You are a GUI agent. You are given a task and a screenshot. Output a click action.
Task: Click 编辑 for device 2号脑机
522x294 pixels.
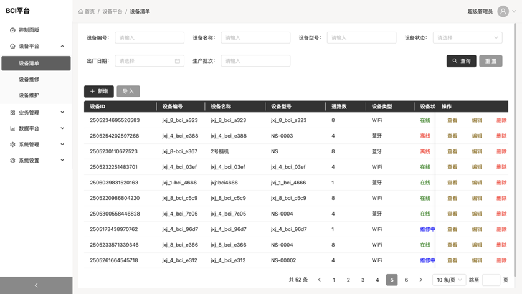(477, 151)
